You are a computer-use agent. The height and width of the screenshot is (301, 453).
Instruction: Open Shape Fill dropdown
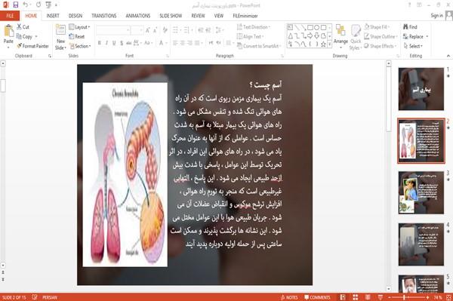click(377, 27)
